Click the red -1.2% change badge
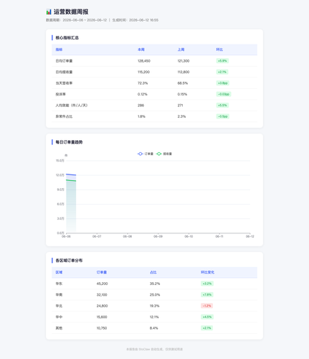Viewport: 309px width, 359px height. (206, 306)
